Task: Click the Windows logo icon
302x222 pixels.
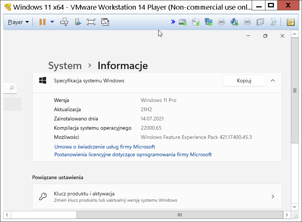Action: [43, 81]
